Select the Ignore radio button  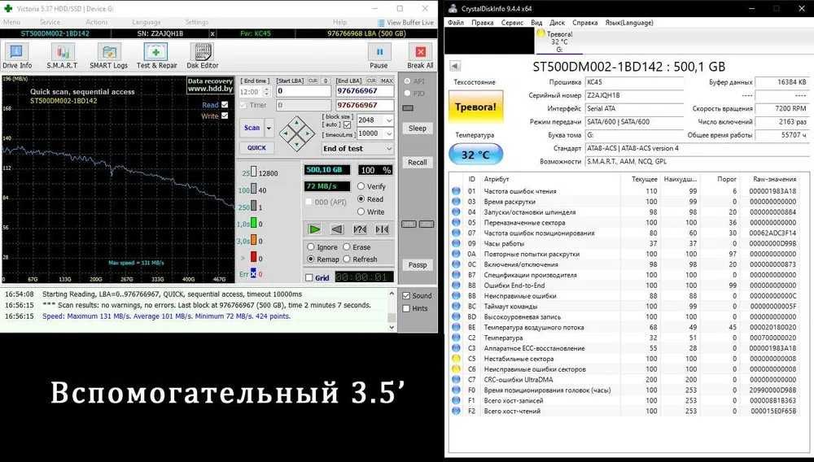(x=310, y=246)
